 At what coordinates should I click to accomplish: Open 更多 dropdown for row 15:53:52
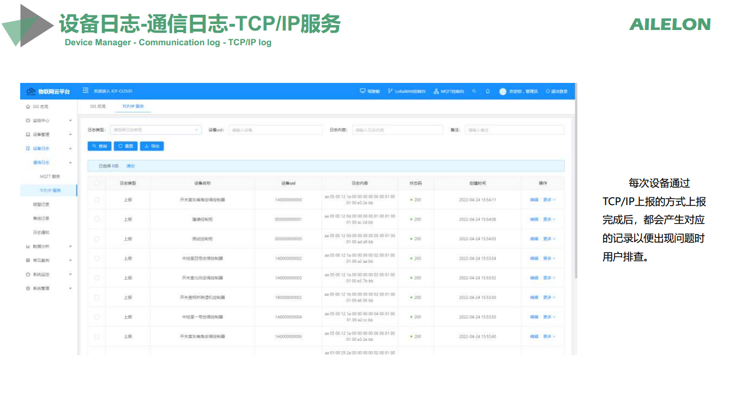[549, 278]
